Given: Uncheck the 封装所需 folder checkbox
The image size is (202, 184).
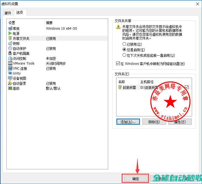Looking at the screenshot, I should [187, 87].
